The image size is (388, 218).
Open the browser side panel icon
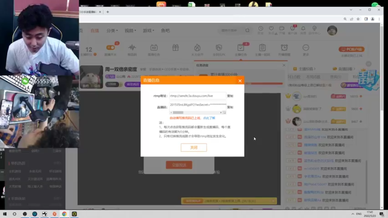[366, 19]
